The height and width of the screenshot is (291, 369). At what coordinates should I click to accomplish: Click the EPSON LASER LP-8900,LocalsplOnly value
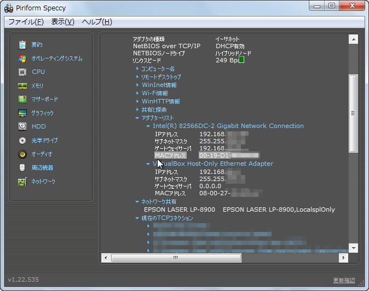click(x=279, y=209)
